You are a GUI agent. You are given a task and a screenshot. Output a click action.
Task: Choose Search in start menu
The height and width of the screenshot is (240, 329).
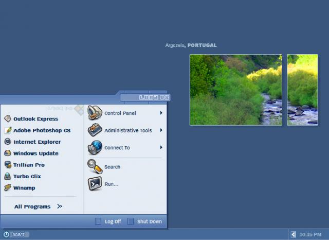tap(112, 167)
